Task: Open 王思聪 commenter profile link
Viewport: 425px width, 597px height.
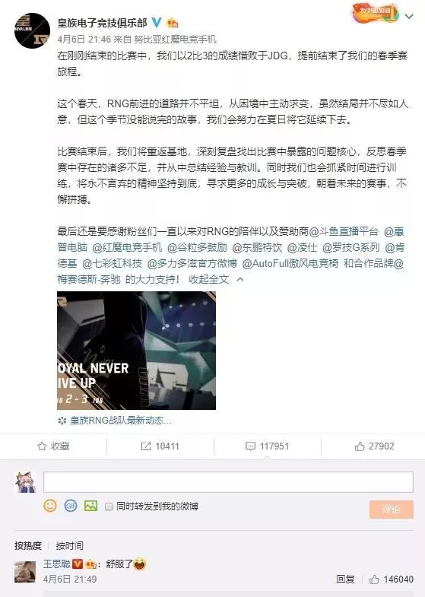Action: pos(57,564)
